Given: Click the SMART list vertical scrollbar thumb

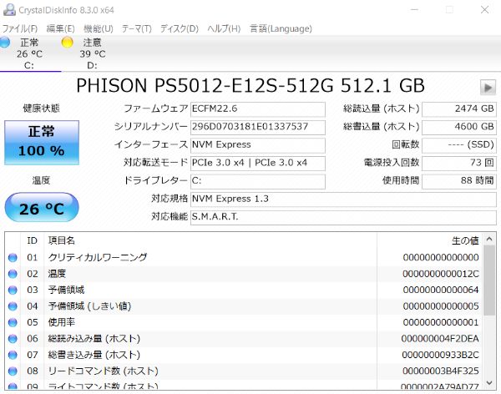Looking at the screenshot, I should point(489,280).
